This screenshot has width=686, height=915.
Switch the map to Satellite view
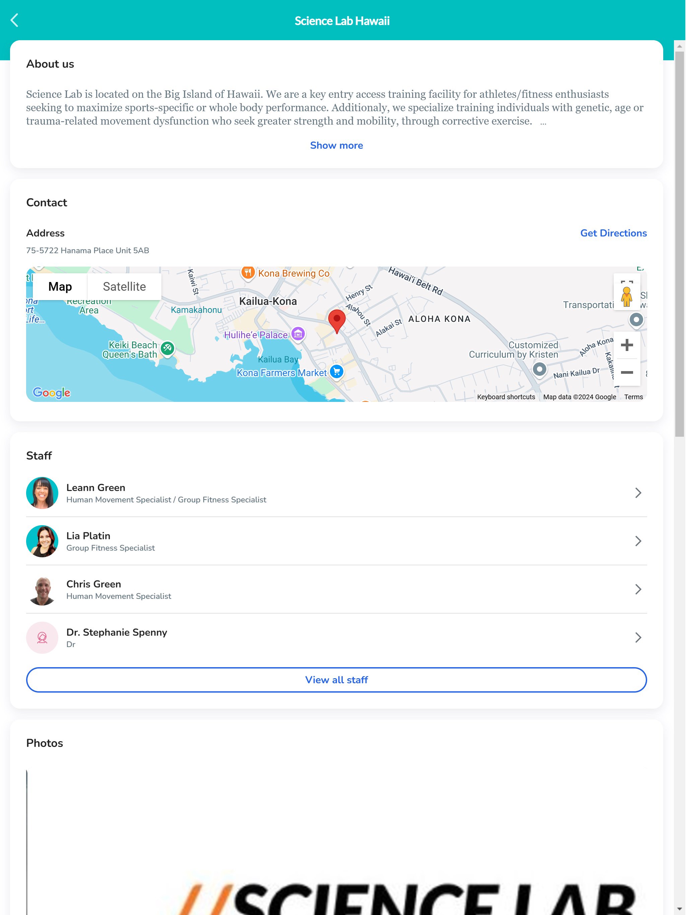pos(124,286)
